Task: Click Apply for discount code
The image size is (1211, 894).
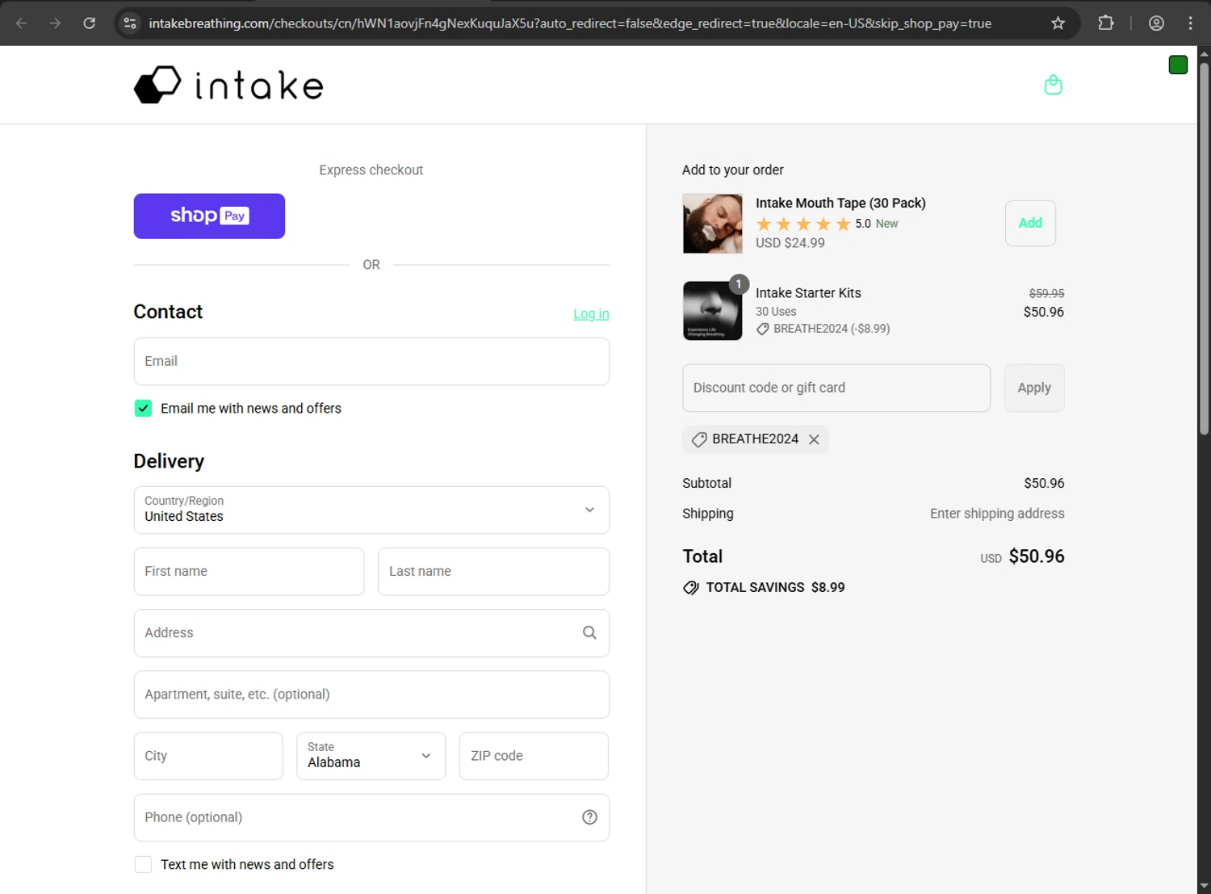Action: 1034,388
